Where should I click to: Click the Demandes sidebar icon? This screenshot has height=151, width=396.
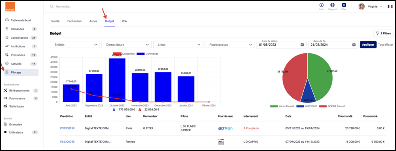[x=7, y=29]
